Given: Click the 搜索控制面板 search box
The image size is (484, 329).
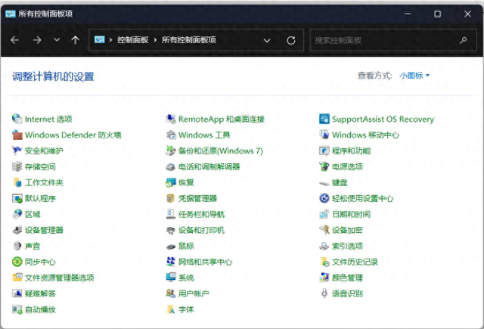Looking at the screenshot, I should click(x=382, y=40).
